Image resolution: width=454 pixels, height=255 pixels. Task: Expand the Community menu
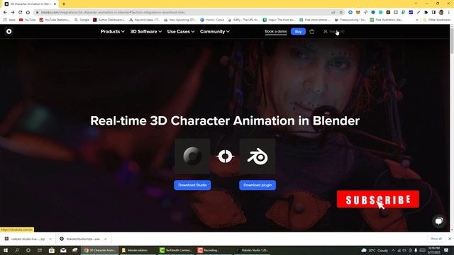(215, 31)
